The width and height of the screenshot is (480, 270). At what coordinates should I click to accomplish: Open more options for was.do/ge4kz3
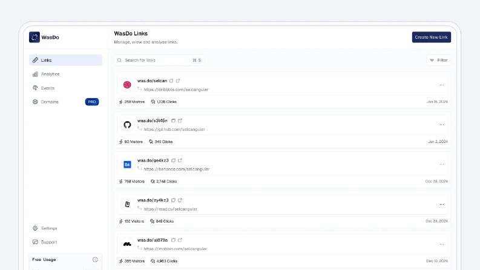pyautogui.click(x=442, y=165)
